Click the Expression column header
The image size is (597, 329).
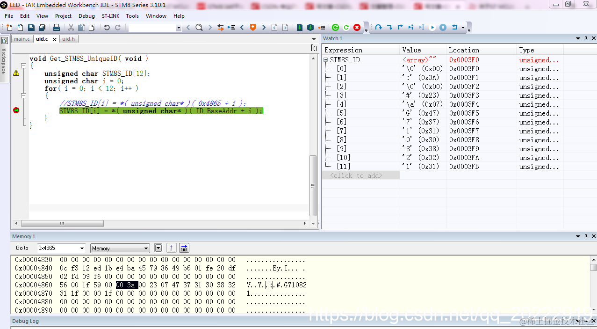coord(361,50)
